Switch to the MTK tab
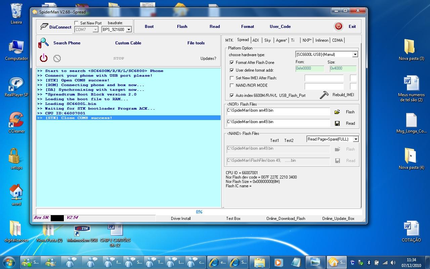430x269 pixels. coord(229,40)
